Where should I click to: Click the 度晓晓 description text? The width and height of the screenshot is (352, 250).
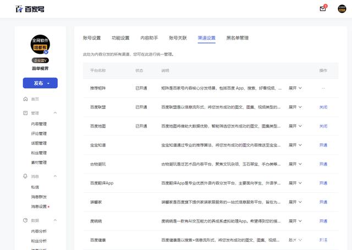pos(221,221)
